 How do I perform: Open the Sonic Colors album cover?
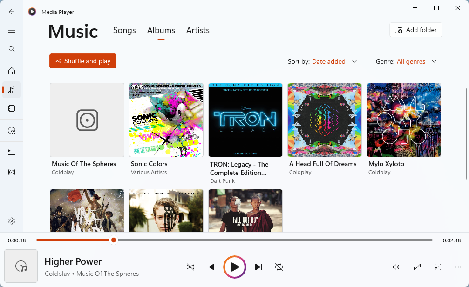166,120
